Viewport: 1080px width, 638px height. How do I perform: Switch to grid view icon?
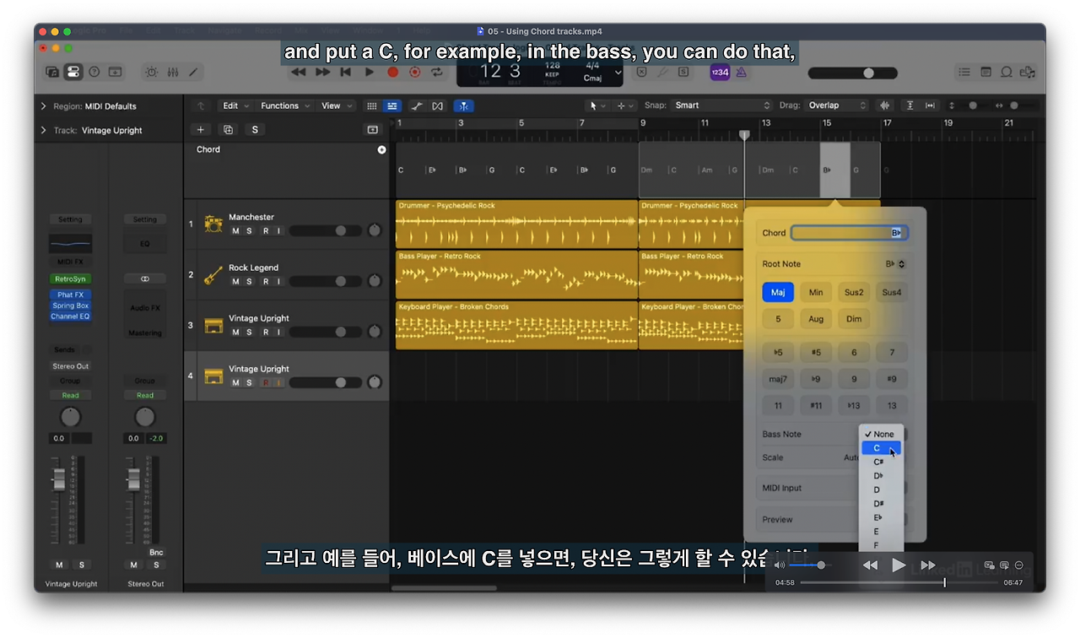tap(371, 105)
